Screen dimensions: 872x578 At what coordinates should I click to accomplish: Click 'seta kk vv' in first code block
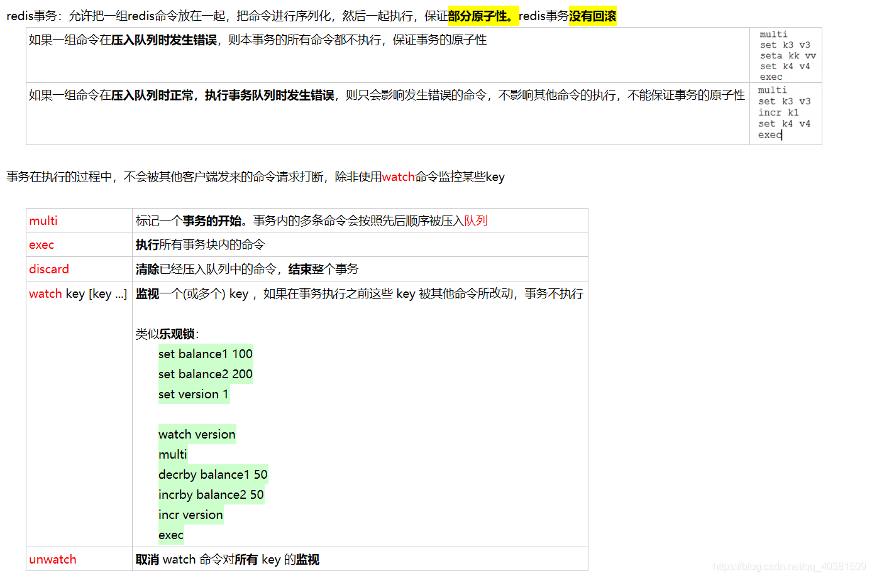click(x=788, y=55)
